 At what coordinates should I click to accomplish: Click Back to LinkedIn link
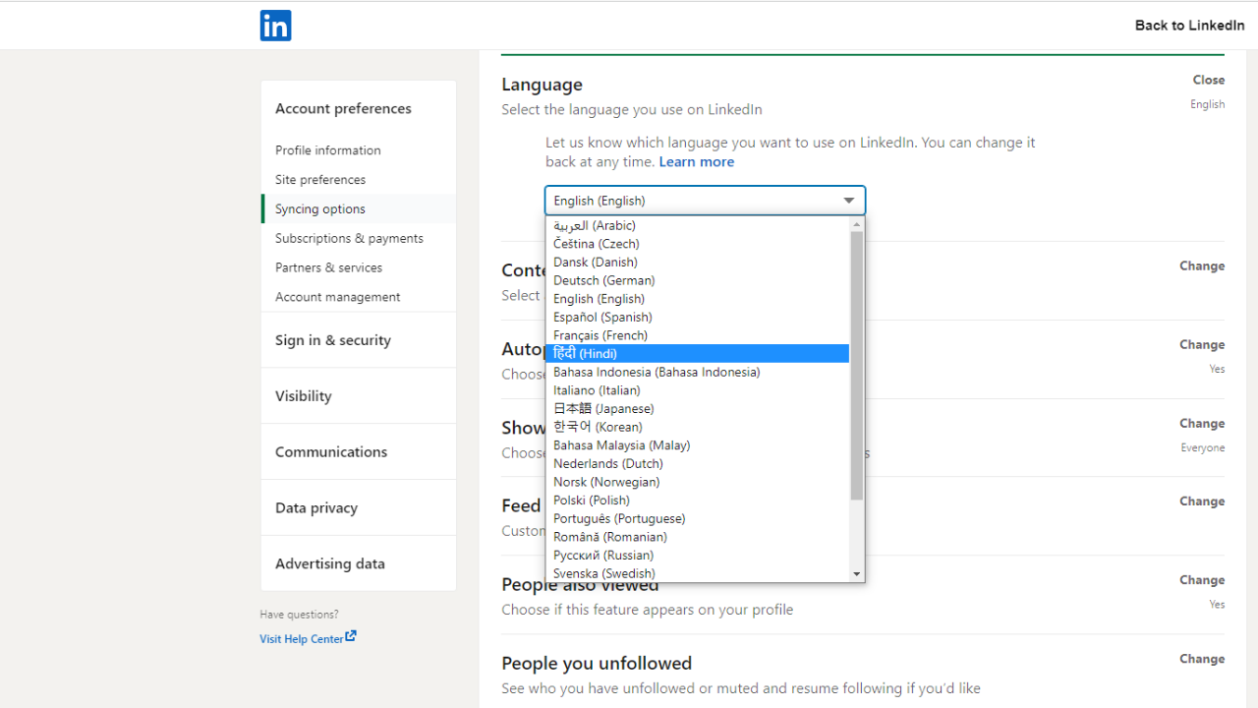pos(1189,26)
